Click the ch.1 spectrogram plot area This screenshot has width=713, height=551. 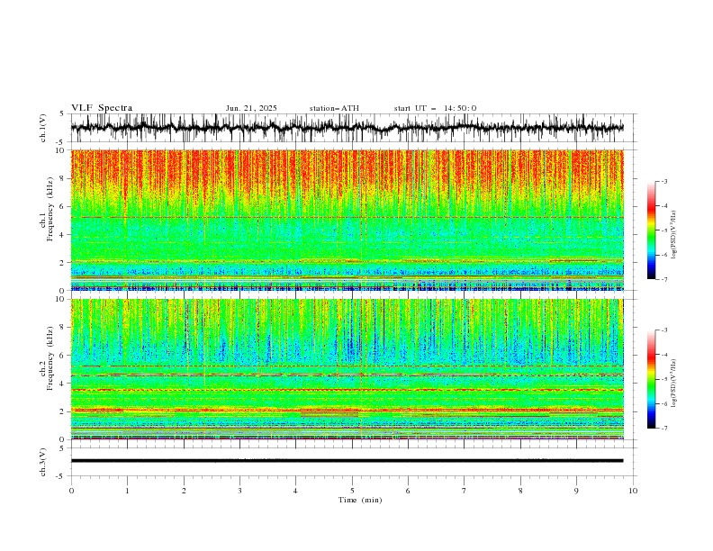tap(347, 220)
